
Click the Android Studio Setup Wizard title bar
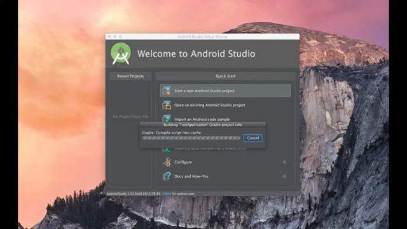tap(202, 37)
